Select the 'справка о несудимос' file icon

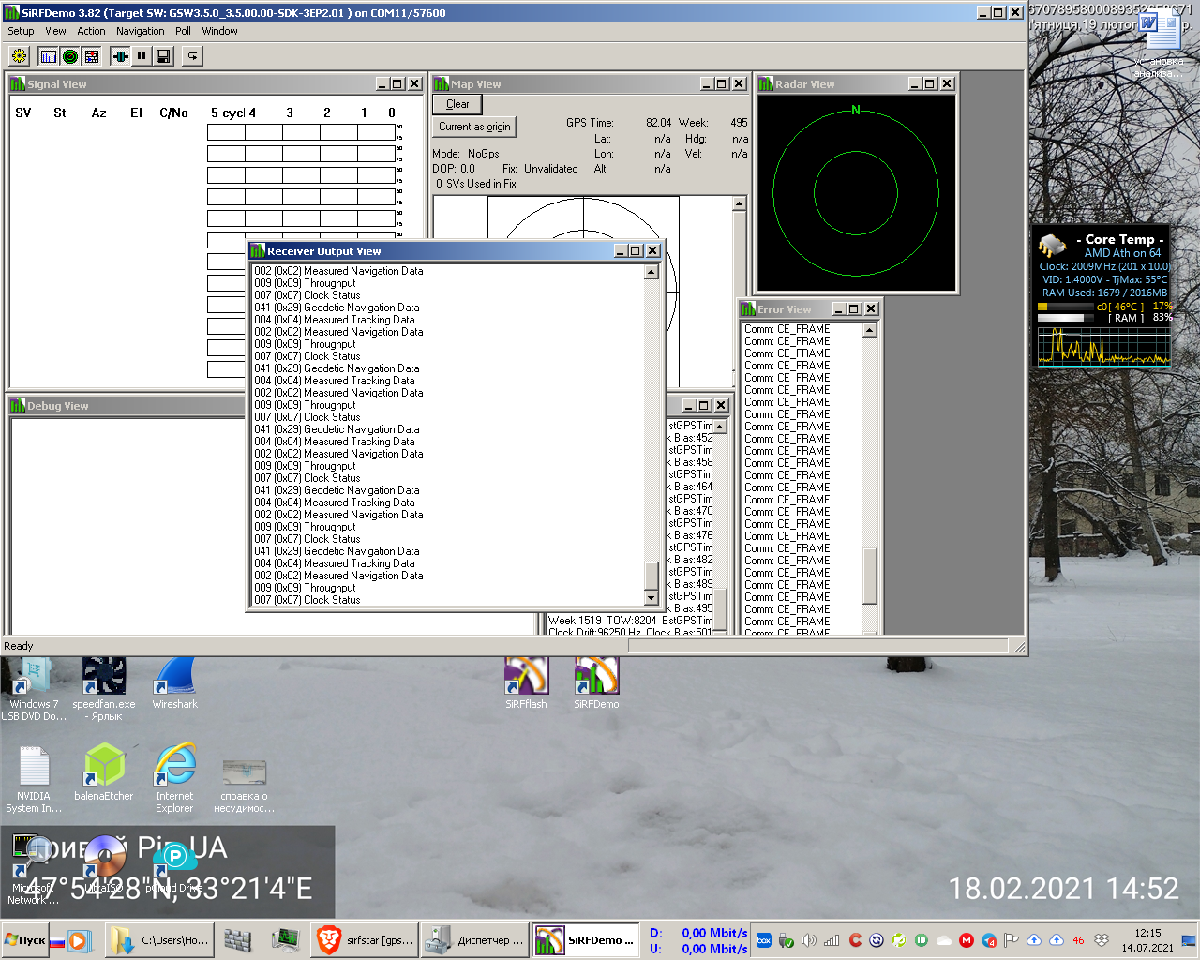tap(245, 786)
